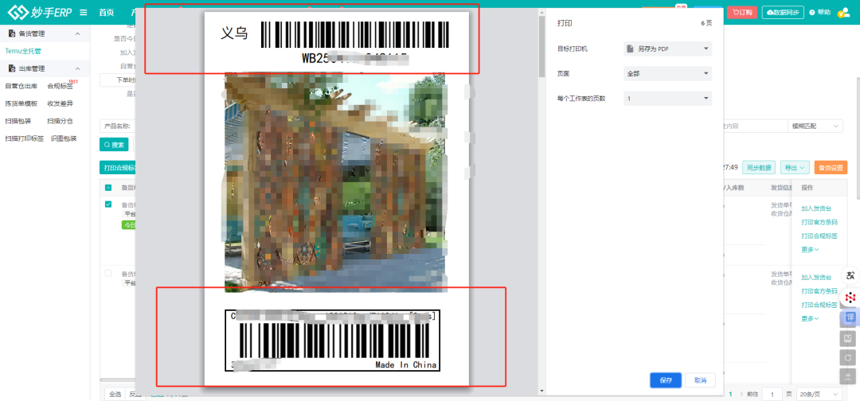Screen dimensions: 860x401
Task: Open Temu全托管 in the sidebar
Action: 23,51
